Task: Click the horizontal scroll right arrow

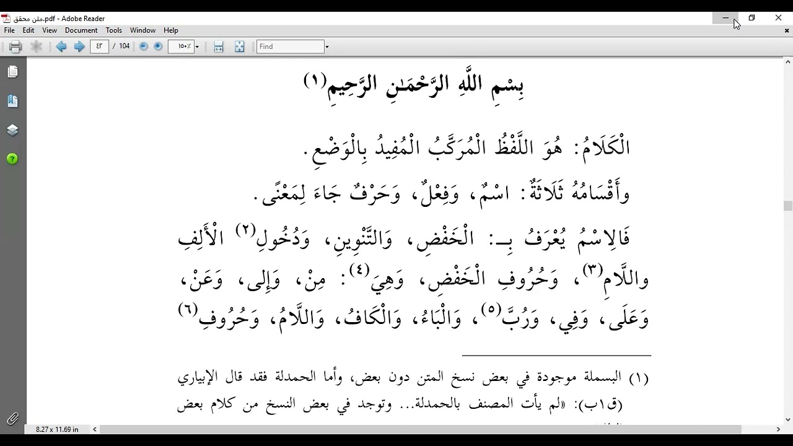Action: (x=778, y=429)
